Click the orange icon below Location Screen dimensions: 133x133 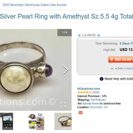pyautogui.click(x=80, y=113)
